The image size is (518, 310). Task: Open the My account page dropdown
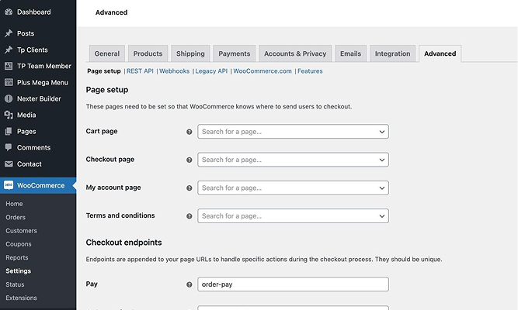tap(293, 188)
